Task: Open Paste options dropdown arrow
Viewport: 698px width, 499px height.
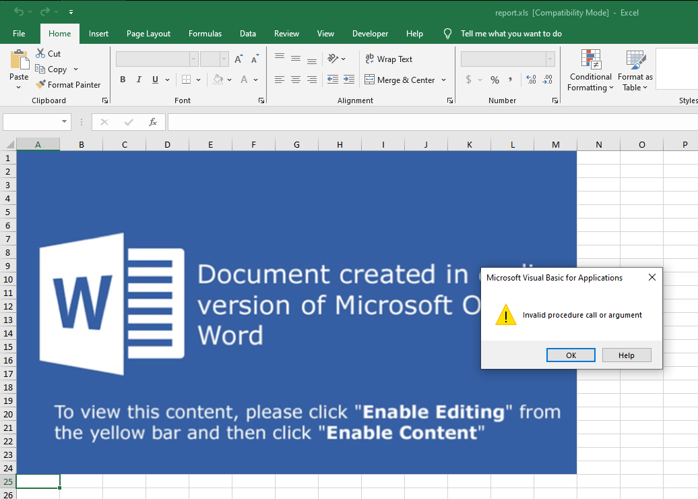Action: point(19,88)
